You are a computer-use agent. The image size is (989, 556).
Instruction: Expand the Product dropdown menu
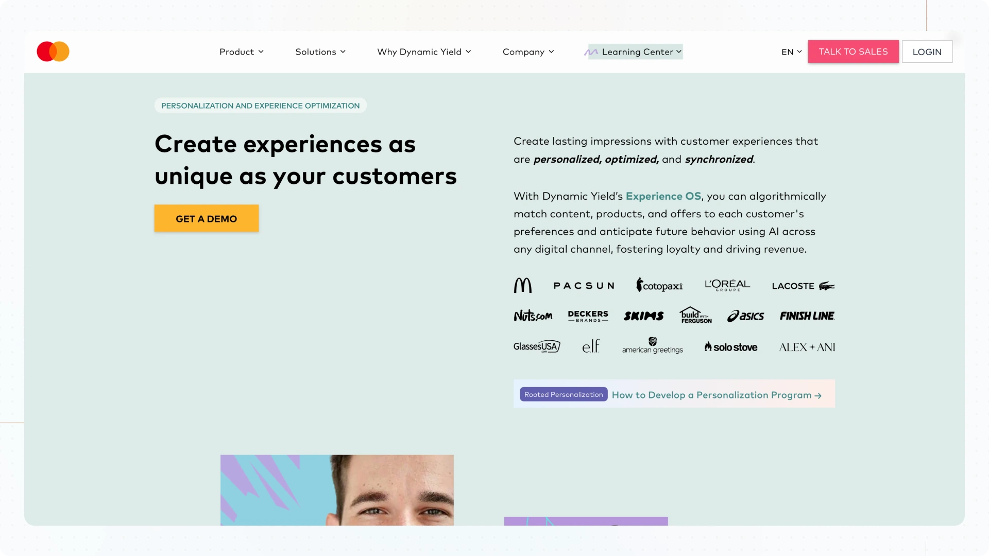[242, 52]
